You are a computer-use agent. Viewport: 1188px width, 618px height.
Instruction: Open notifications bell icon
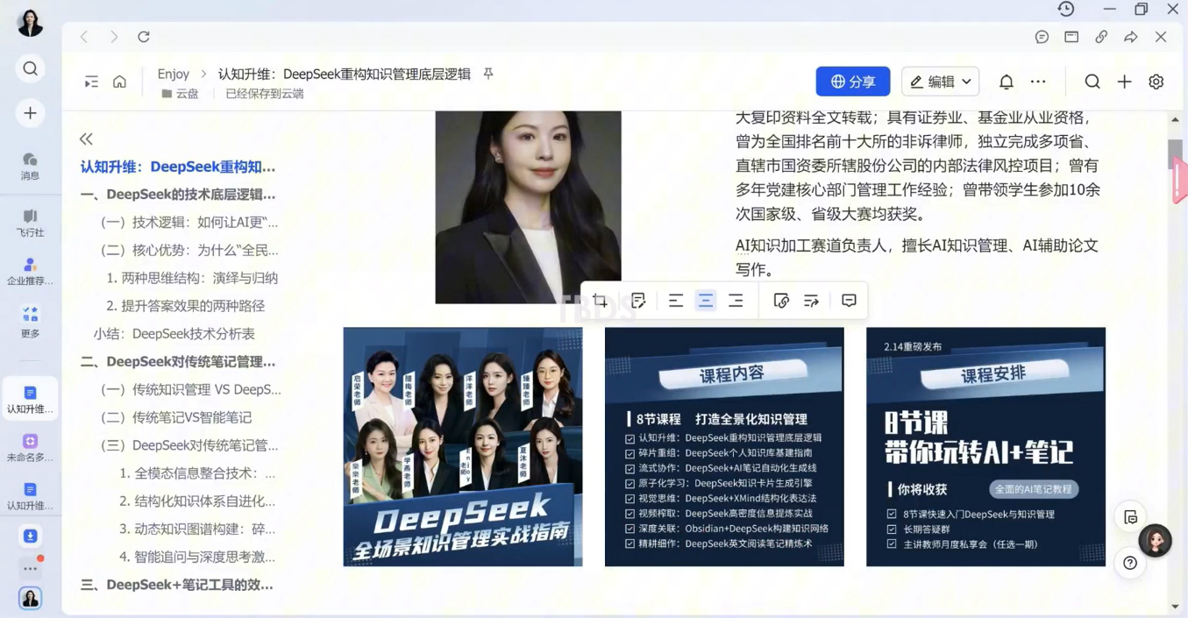click(x=1007, y=82)
